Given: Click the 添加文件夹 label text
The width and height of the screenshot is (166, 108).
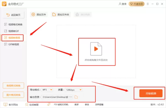Looking at the screenshot, I should click(63, 14).
